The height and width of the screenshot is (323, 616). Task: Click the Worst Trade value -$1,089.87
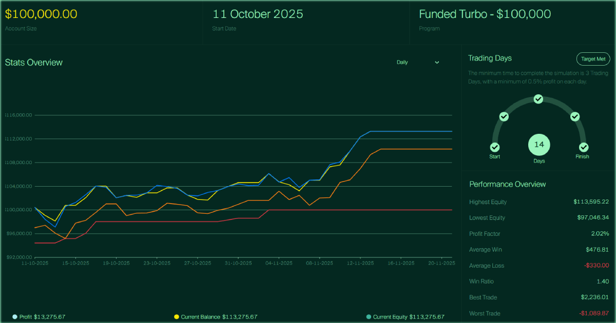click(x=593, y=313)
